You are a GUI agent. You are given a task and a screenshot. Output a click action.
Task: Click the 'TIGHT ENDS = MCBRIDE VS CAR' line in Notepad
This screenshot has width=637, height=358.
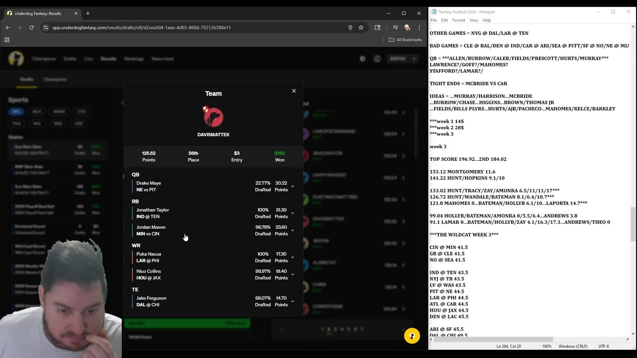click(468, 84)
